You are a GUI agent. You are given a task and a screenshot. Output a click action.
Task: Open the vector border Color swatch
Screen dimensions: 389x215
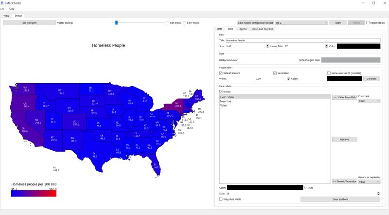click(x=344, y=79)
